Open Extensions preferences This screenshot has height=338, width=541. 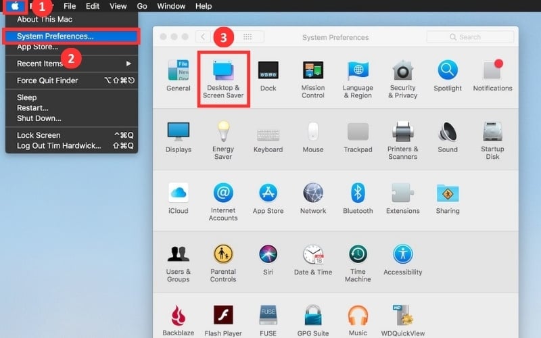(x=402, y=198)
